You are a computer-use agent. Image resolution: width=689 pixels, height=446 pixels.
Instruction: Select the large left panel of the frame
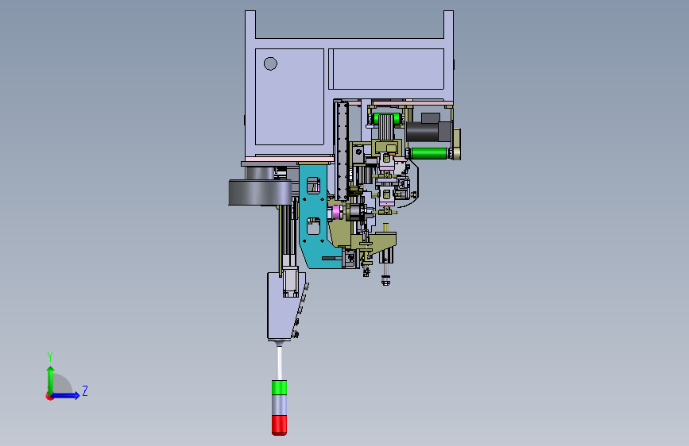(x=289, y=97)
